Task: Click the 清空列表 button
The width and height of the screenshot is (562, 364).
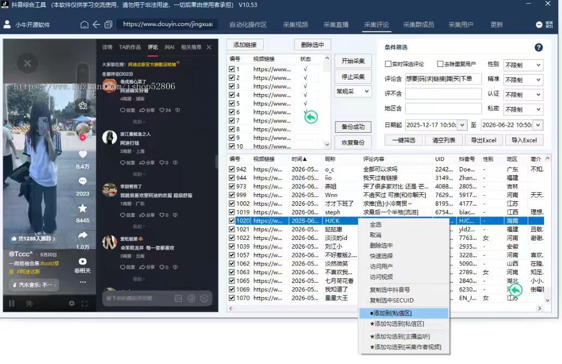Action: click(x=444, y=140)
